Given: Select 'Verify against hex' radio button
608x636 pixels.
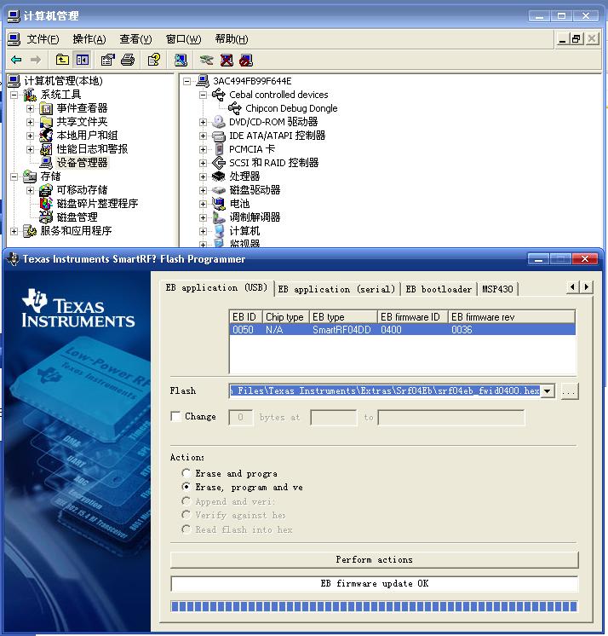Looking at the screenshot, I should coord(186,515).
